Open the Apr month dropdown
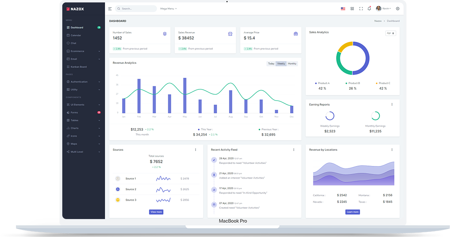The image size is (469, 237). (391, 33)
